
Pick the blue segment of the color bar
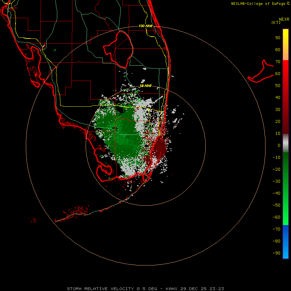(x=286, y=242)
